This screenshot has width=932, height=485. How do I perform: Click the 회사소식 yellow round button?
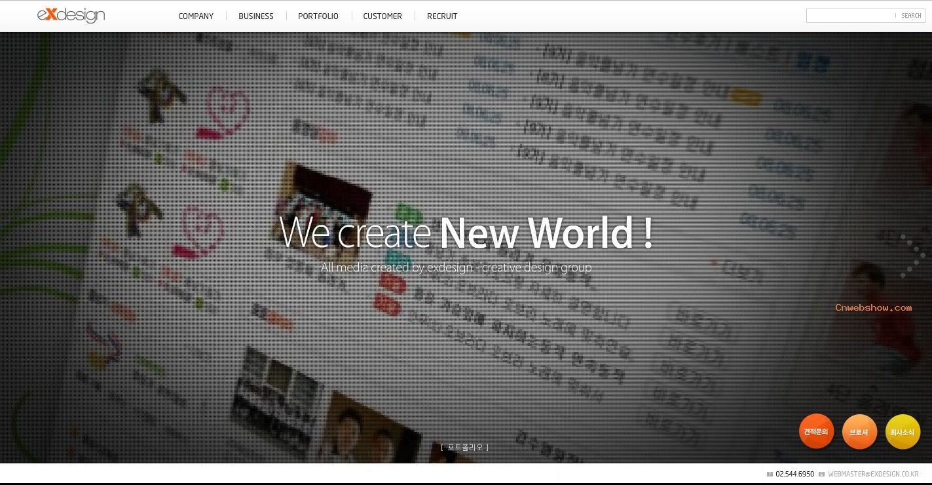[x=903, y=432]
